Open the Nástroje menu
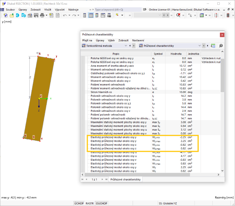Screen dimensions: 235x206 [x=74, y=10]
